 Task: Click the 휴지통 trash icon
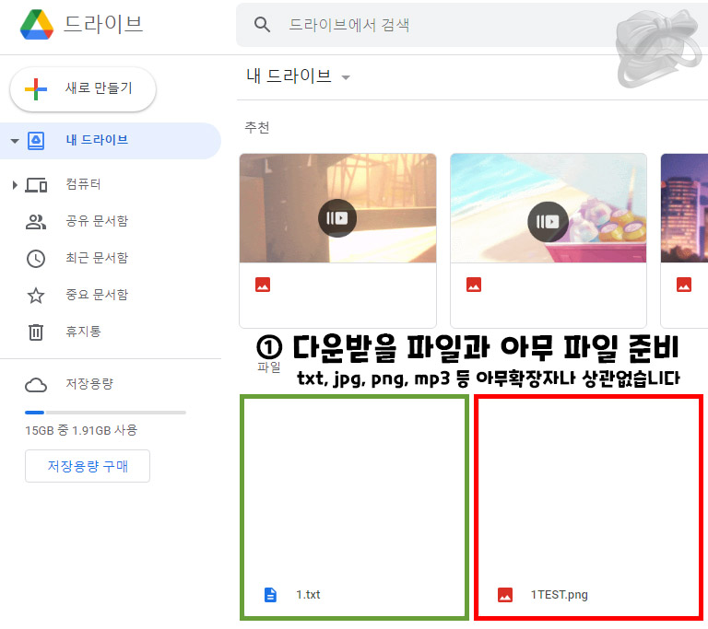[x=36, y=332]
